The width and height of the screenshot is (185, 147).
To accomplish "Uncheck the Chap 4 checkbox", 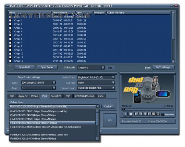I will 10,31.
